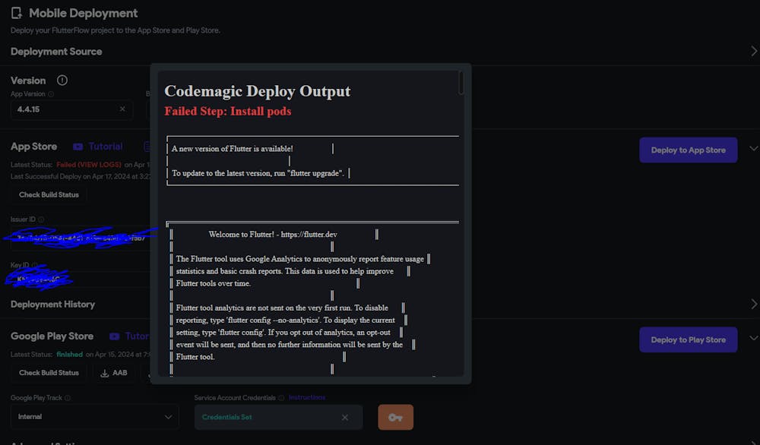Expand the Google Play Store section chevron
The height and width of the screenshot is (445, 760).
(753, 338)
